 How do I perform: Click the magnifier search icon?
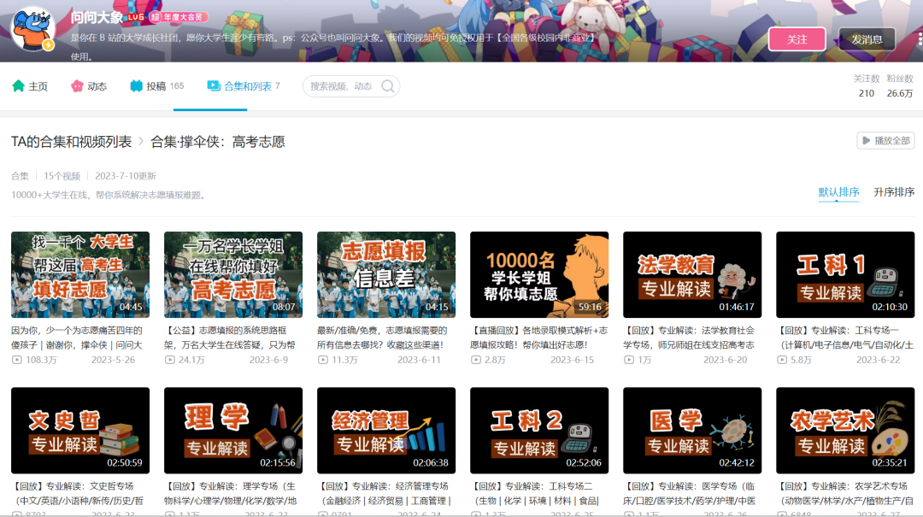387,86
